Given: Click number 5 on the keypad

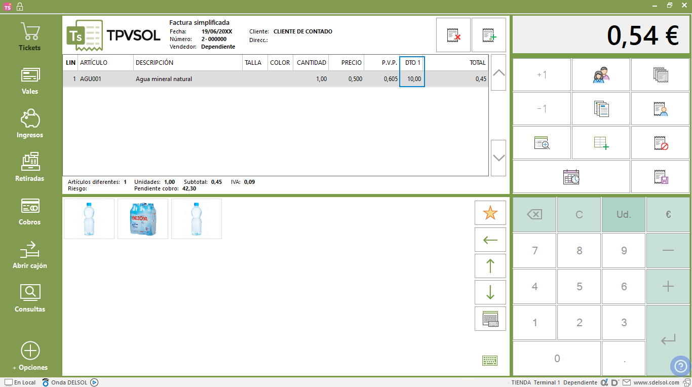Looking at the screenshot, I should coord(579,286).
